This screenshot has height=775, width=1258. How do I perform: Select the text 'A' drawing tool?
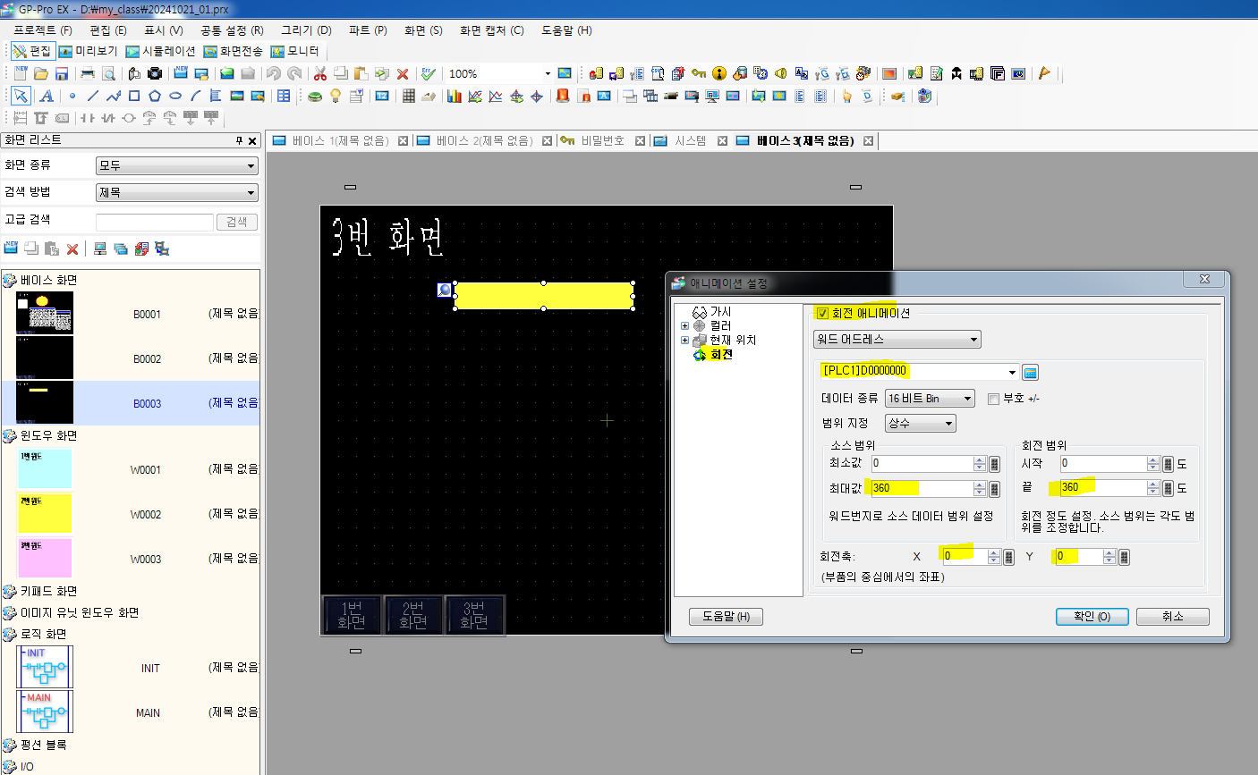pos(46,96)
